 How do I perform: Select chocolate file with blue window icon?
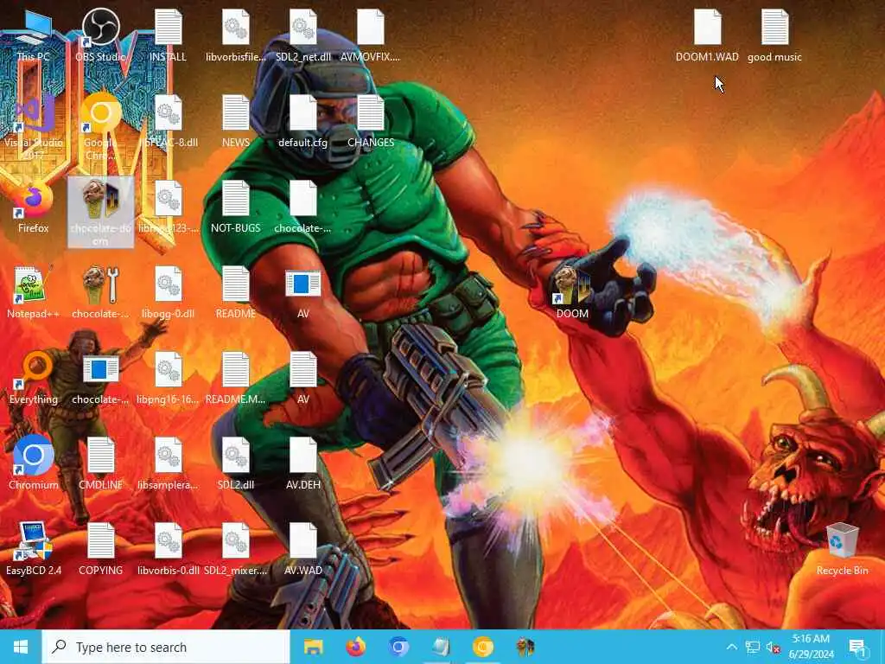100,378
